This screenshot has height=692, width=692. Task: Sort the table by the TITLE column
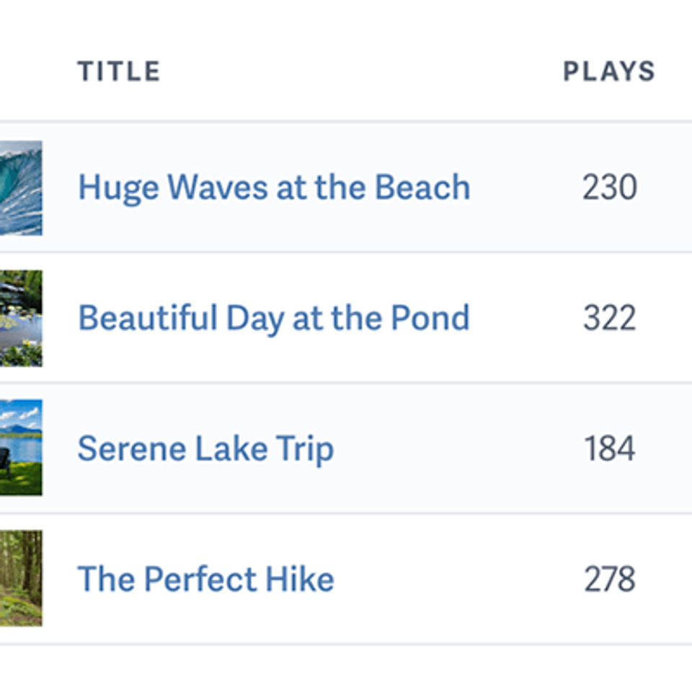119,71
